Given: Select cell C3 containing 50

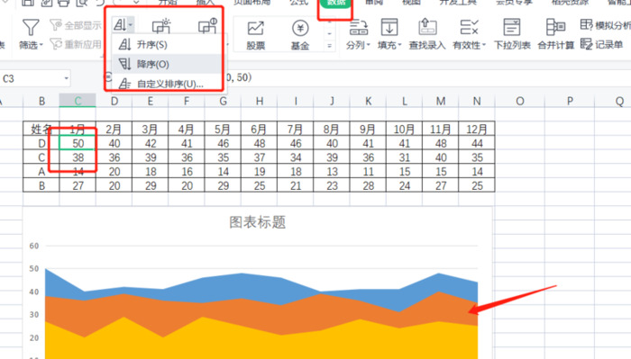Looking at the screenshot, I should tap(78, 143).
